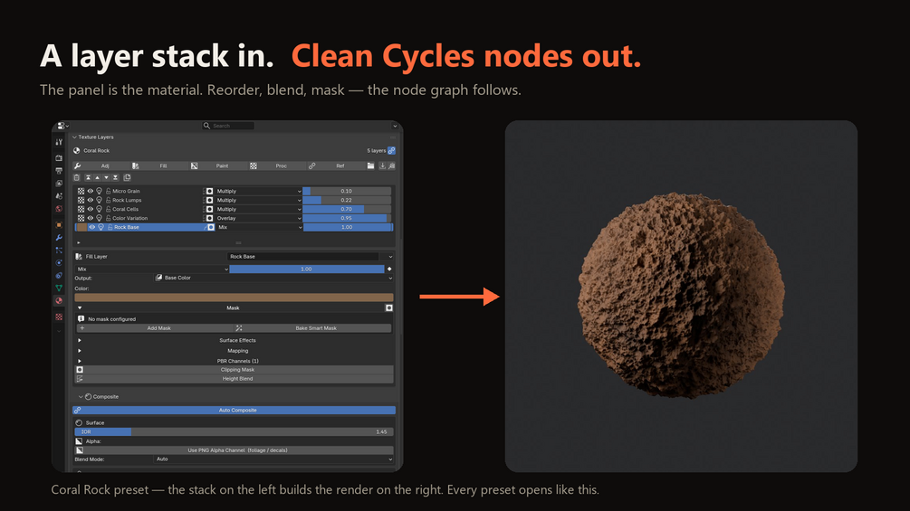Duplicate the selected layer icon

click(x=127, y=178)
